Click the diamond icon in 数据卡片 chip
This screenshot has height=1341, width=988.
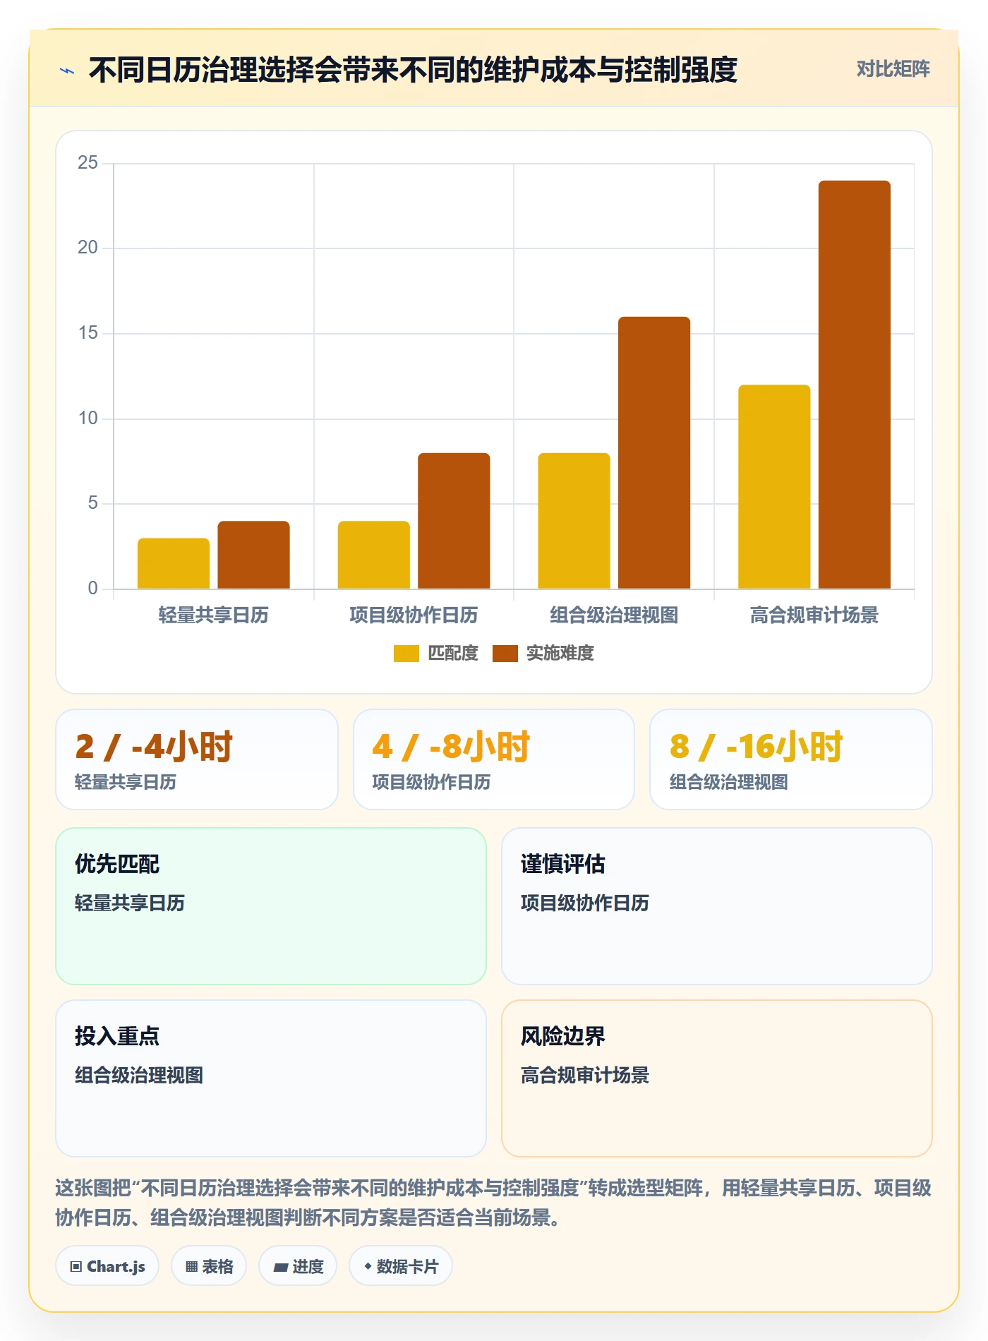(x=368, y=1266)
